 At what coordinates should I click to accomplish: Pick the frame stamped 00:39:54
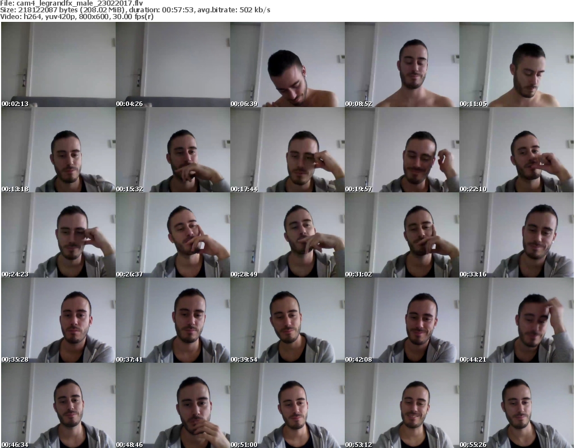coord(287,320)
